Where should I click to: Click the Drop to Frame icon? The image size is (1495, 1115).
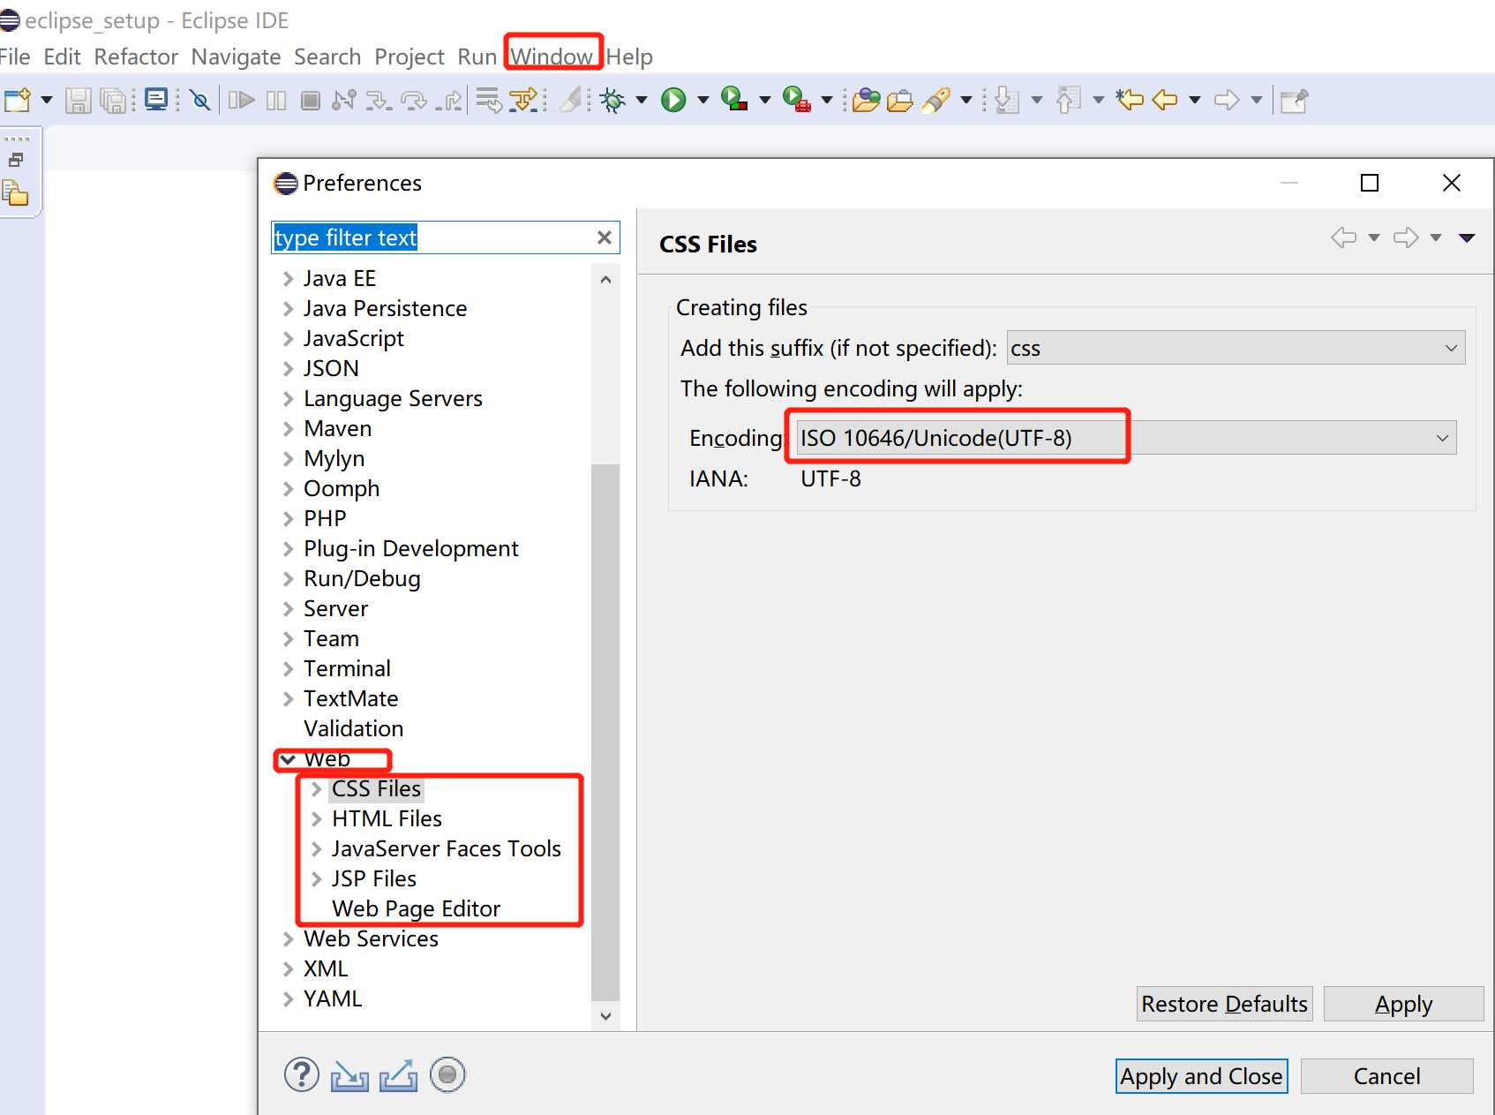[489, 100]
